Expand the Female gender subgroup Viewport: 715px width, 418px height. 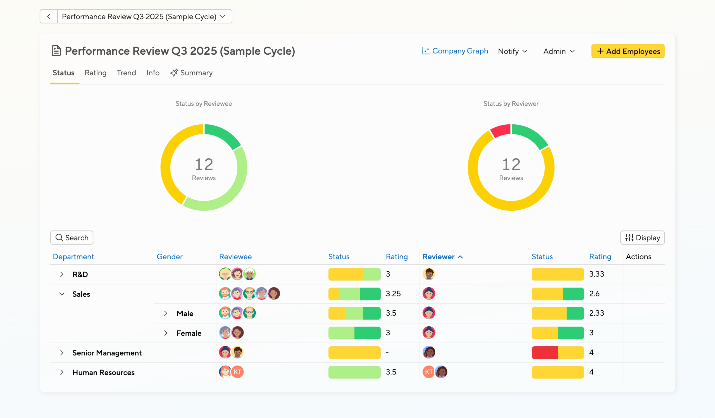point(166,333)
